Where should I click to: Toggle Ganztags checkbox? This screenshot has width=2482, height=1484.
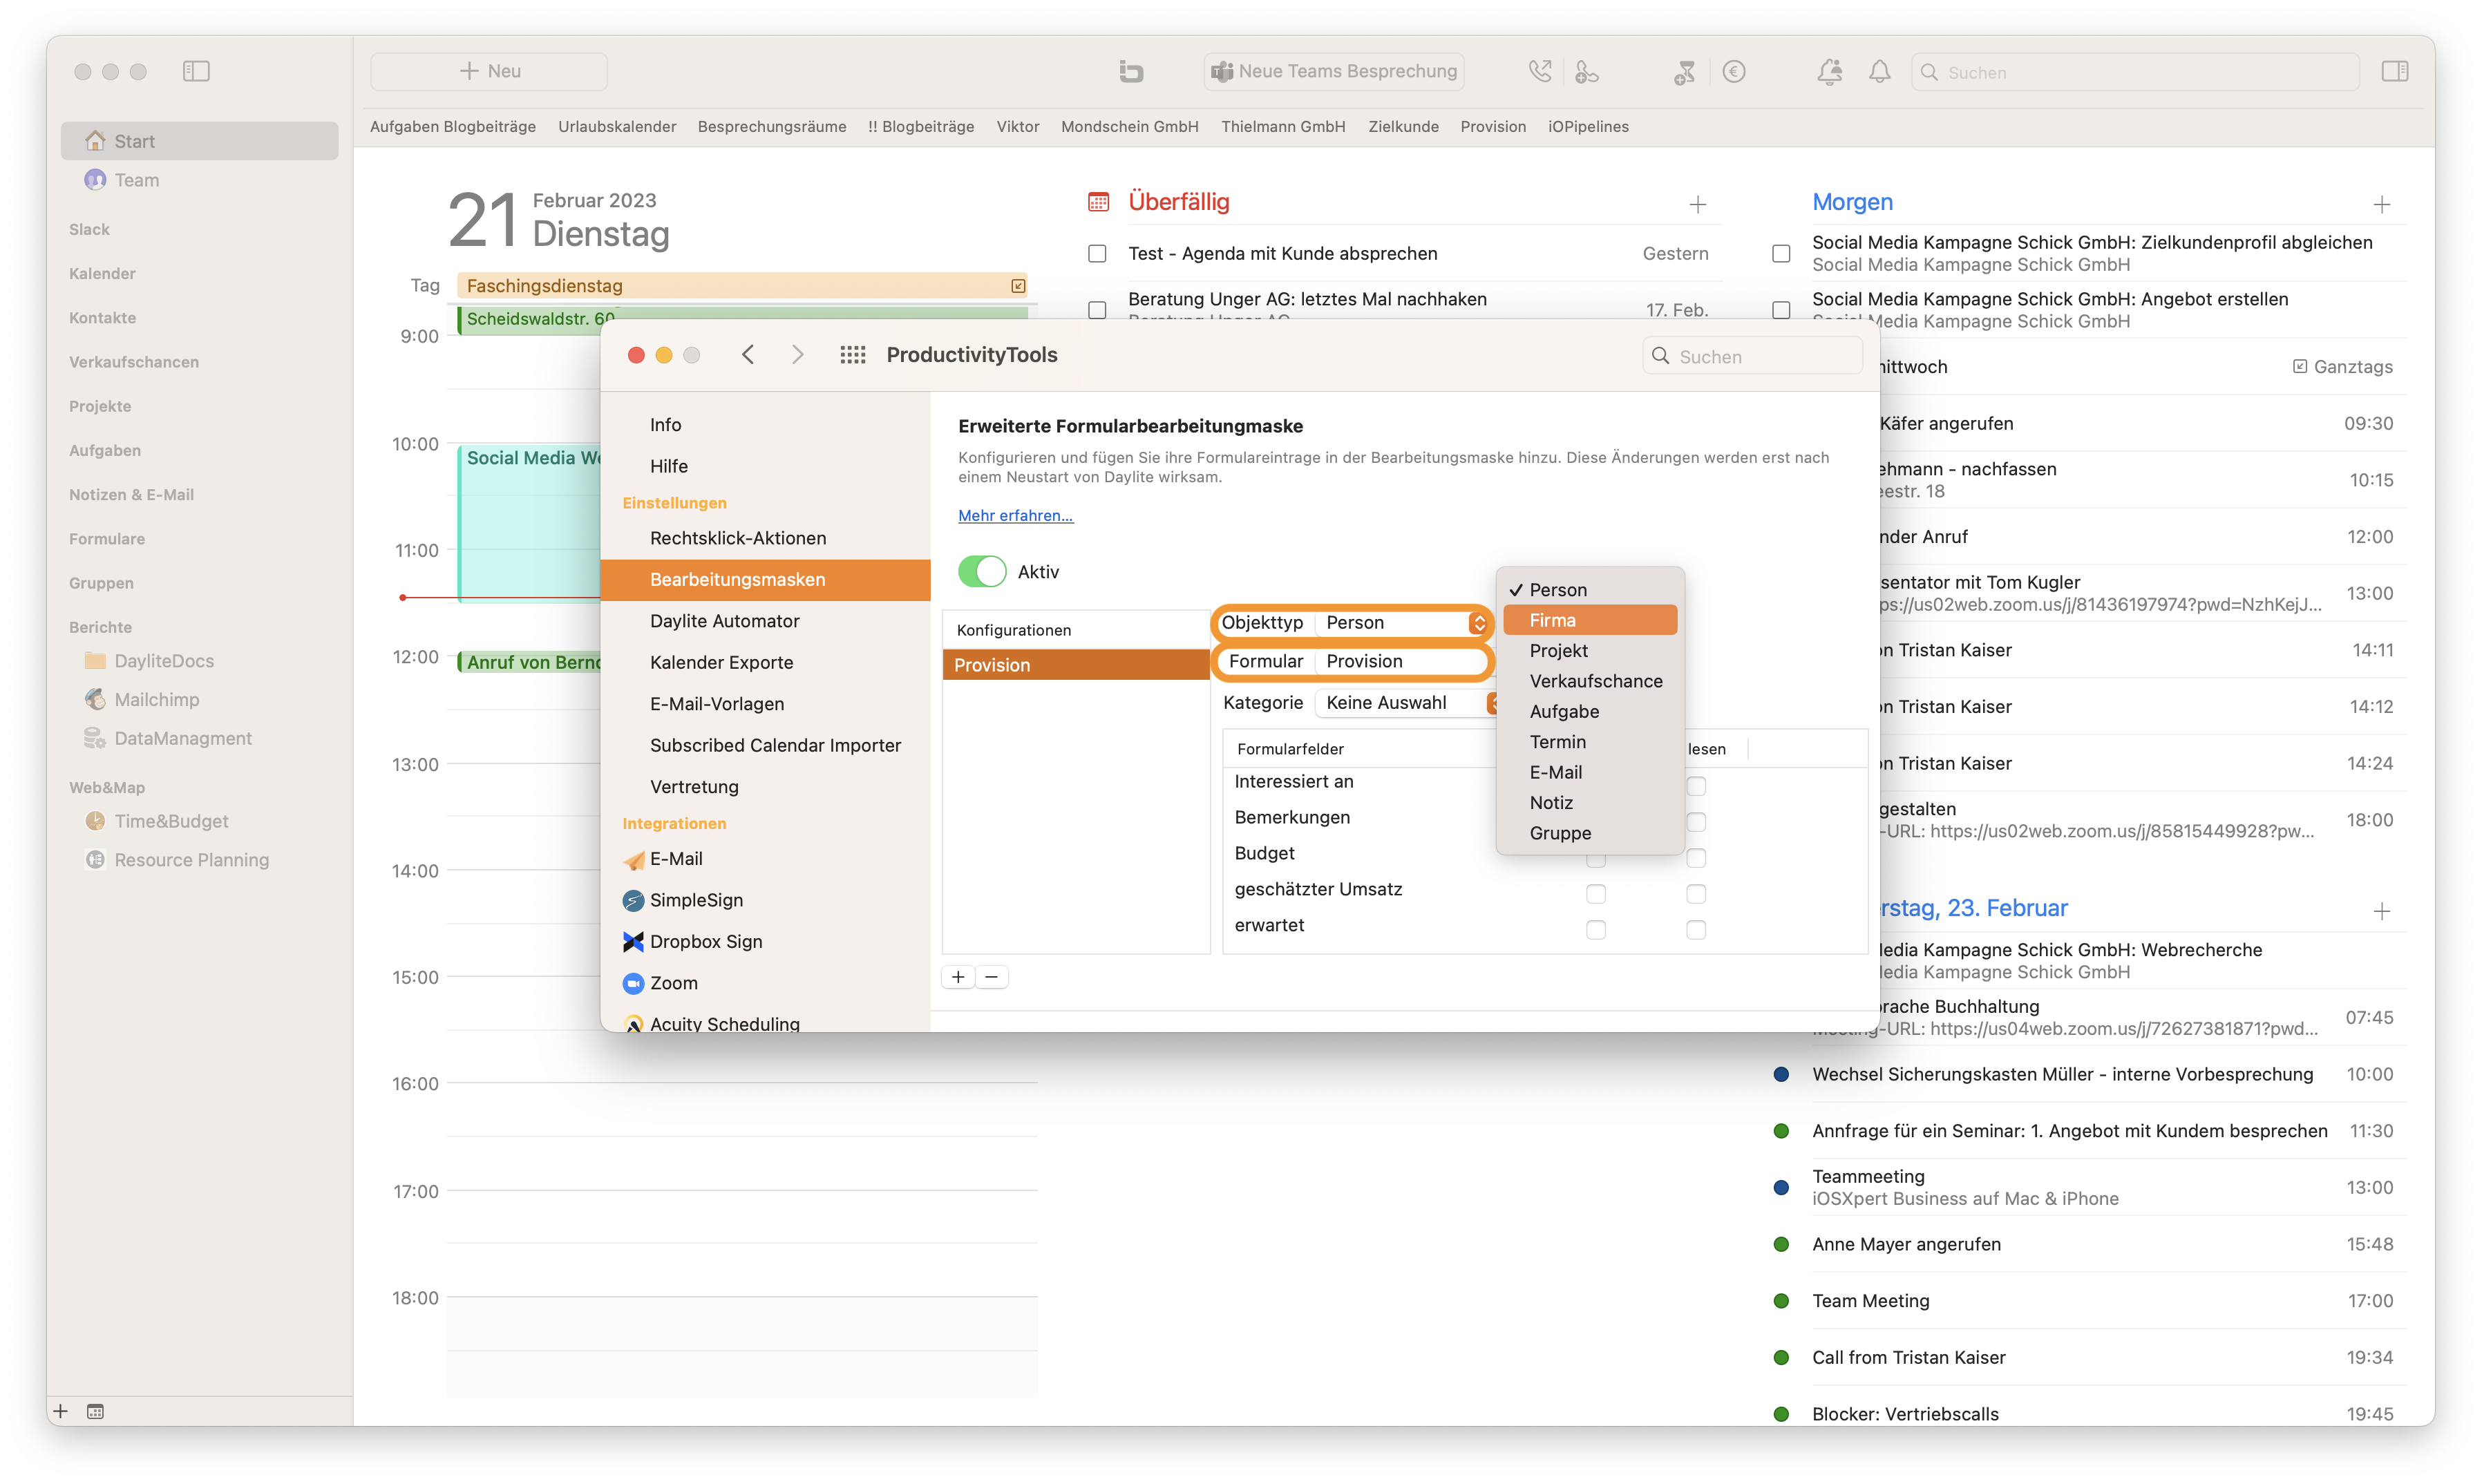coord(2299,366)
